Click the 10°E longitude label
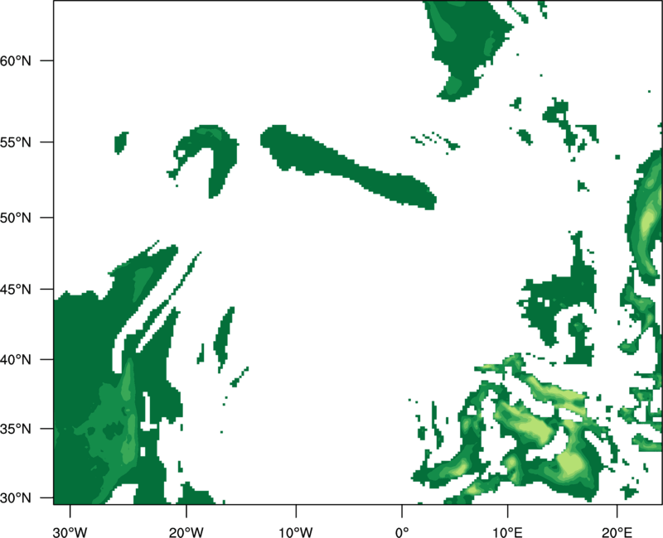The width and height of the screenshot is (663, 538). 507,532
